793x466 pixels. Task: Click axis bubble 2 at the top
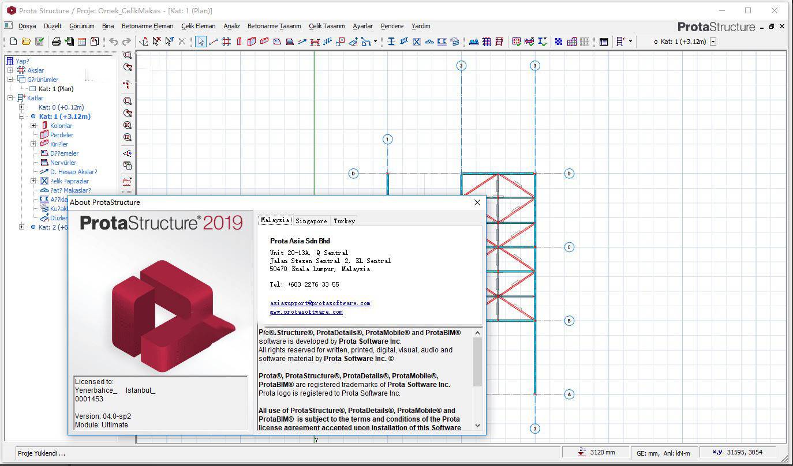pyautogui.click(x=461, y=66)
